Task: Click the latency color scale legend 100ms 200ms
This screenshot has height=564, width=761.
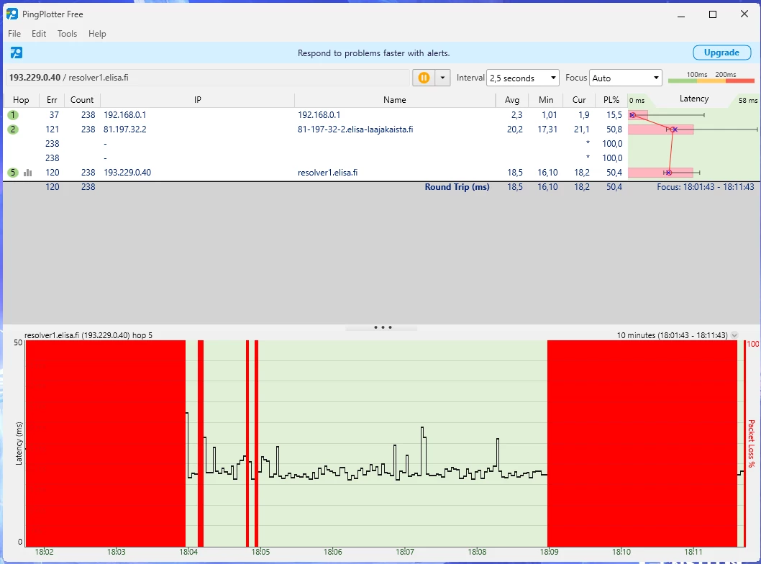Action: 711,78
